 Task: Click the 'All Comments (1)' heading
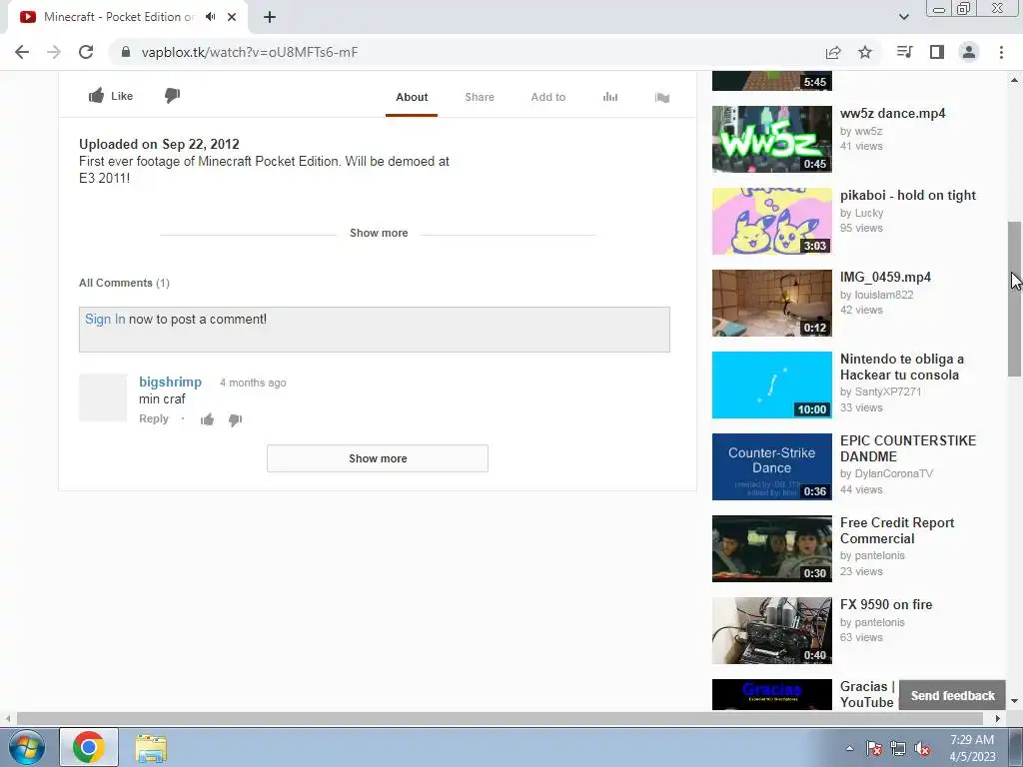124,283
